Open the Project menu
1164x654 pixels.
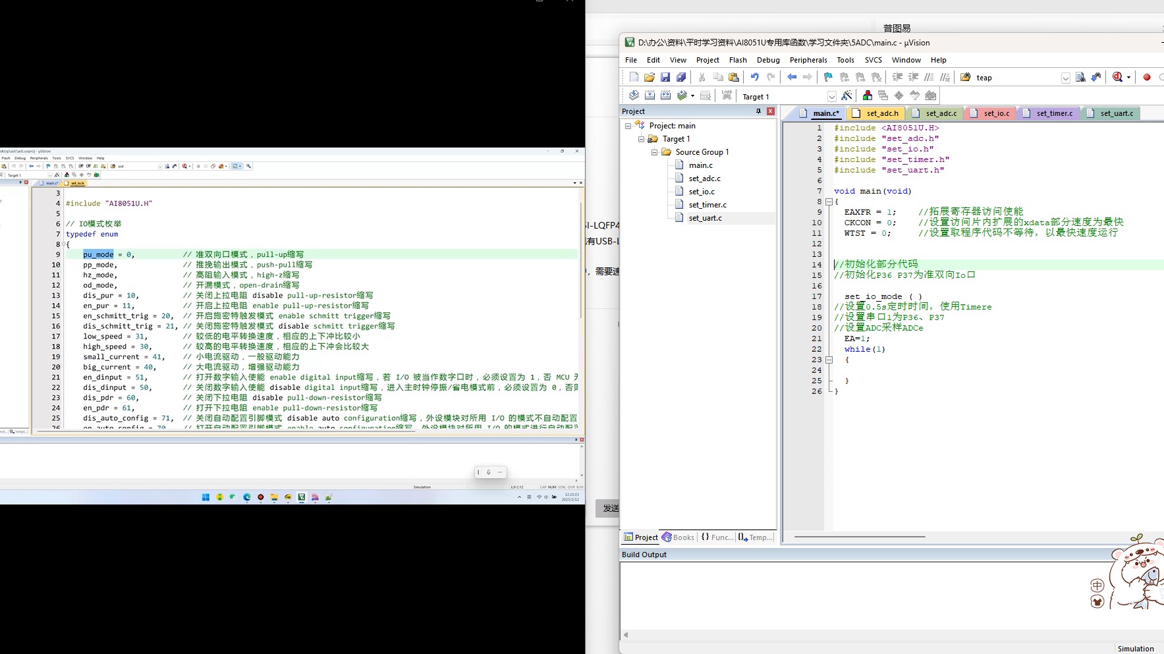707,60
